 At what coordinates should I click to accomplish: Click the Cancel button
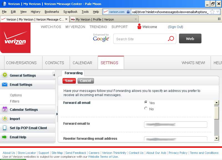85,81
